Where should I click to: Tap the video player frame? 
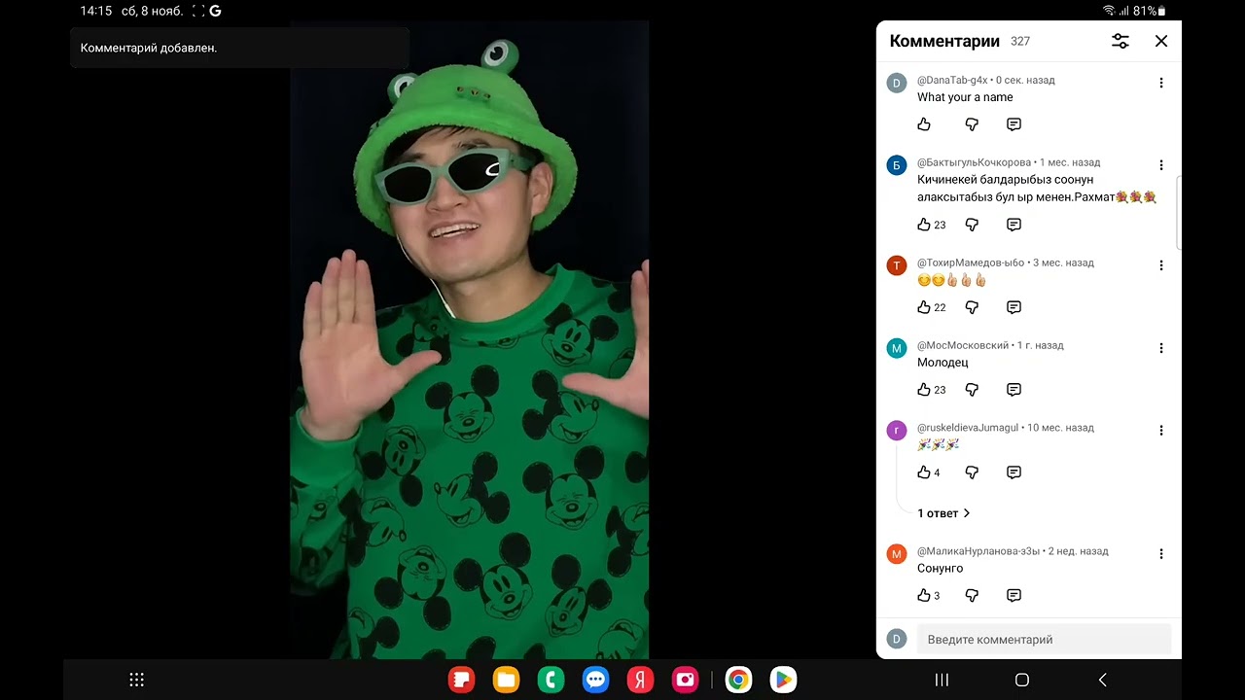(x=470, y=339)
